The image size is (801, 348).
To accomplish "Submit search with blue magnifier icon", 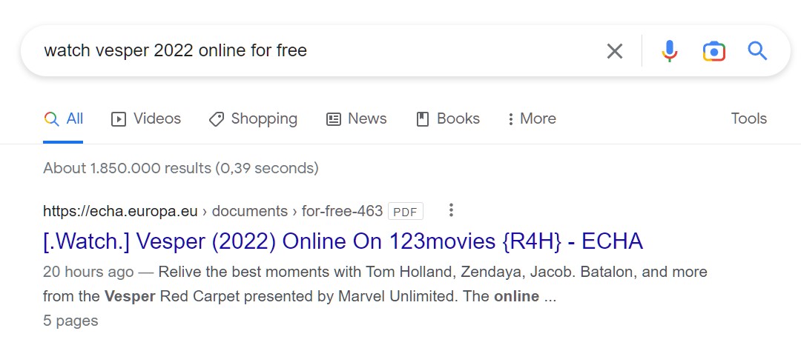I will click(757, 51).
